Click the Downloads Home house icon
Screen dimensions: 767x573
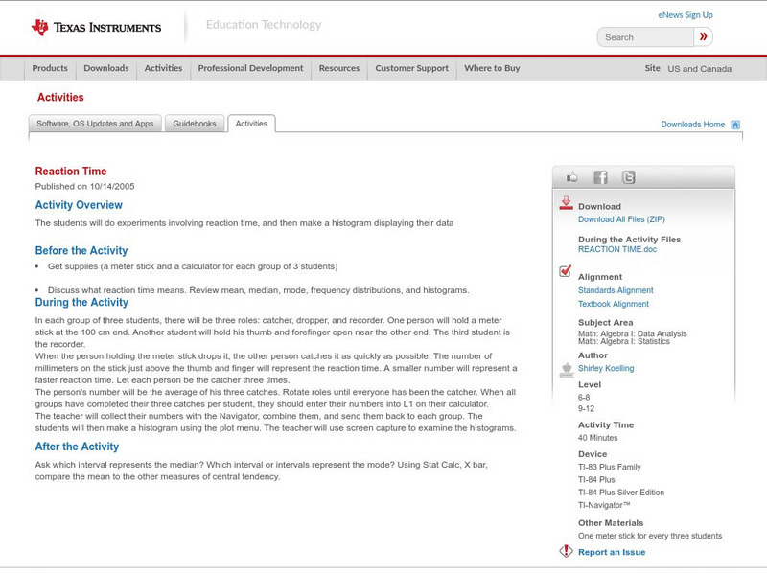[735, 125]
